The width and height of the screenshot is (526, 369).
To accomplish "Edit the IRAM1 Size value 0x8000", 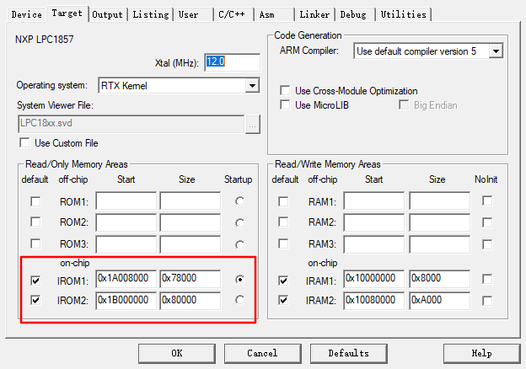I will (x=439, y=279).
